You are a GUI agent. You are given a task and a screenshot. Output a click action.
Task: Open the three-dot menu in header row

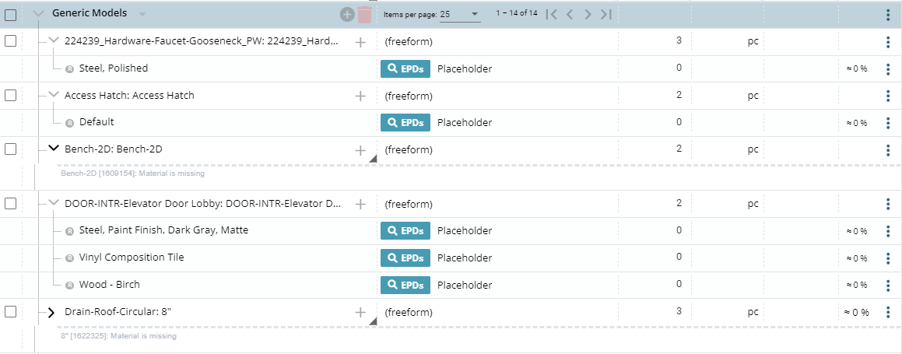[888, 15]
